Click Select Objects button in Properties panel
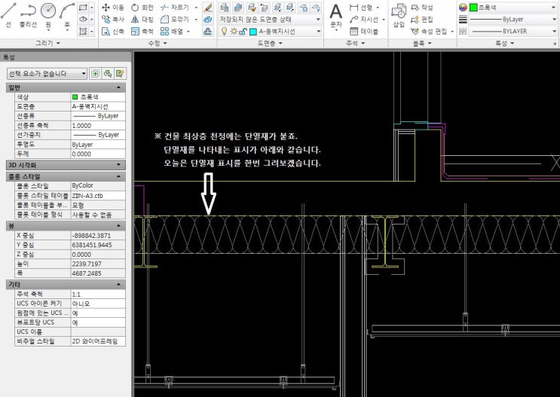Screen dimensions: 560x397 pyautogui.click(x=108, y=74)
